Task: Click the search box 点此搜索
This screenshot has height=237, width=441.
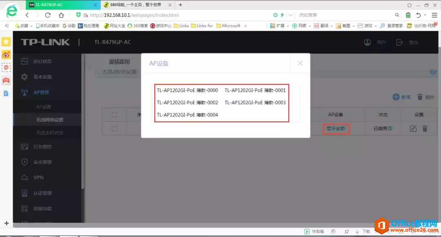Action: tap(308, 15)
